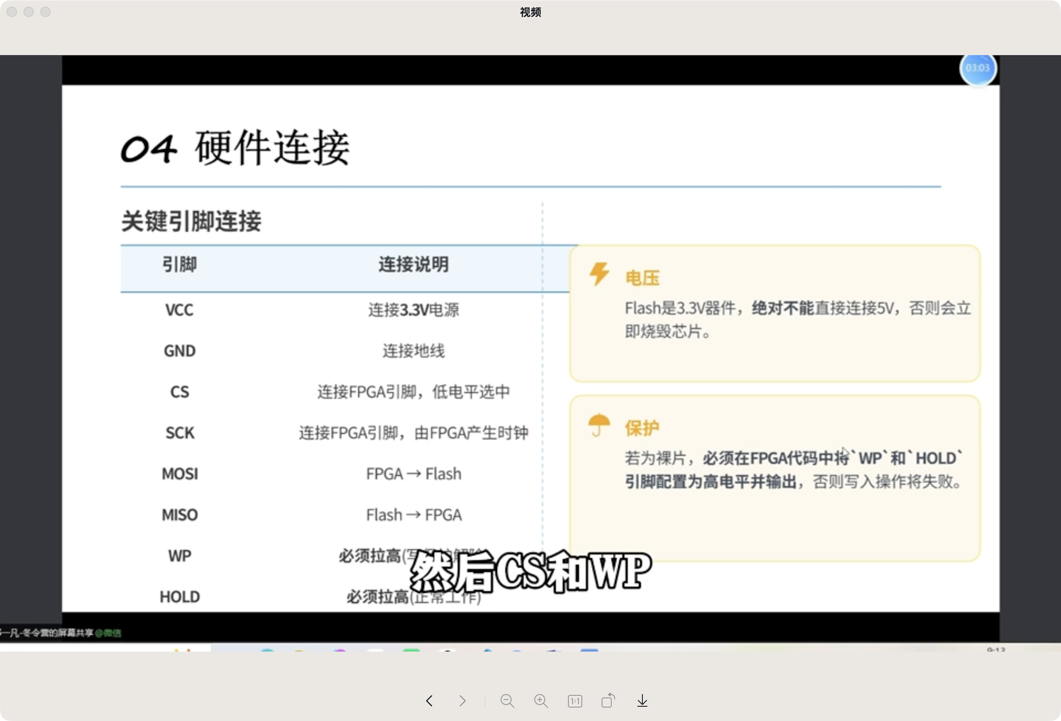
Task: Rotate the image counterclockwise
Action: pos(608,701)
